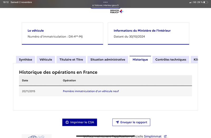
Task: Select the date 20/11/2015 cell
Action: [x=28, y=91]
